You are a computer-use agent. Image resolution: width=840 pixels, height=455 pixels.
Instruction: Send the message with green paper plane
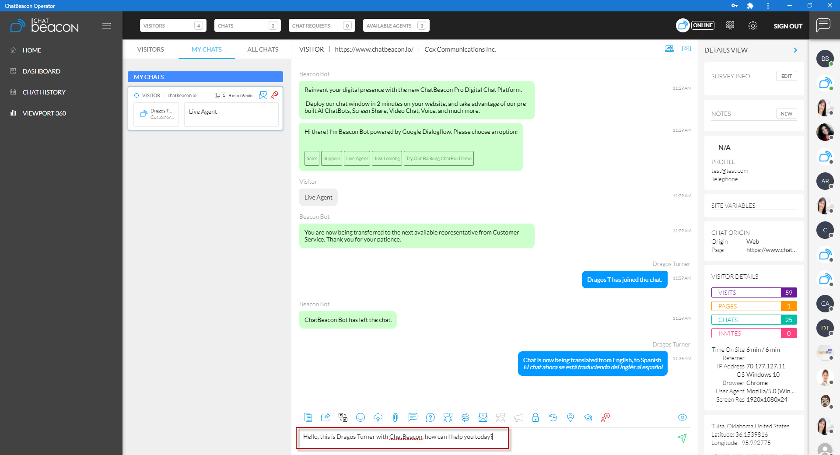682,438
